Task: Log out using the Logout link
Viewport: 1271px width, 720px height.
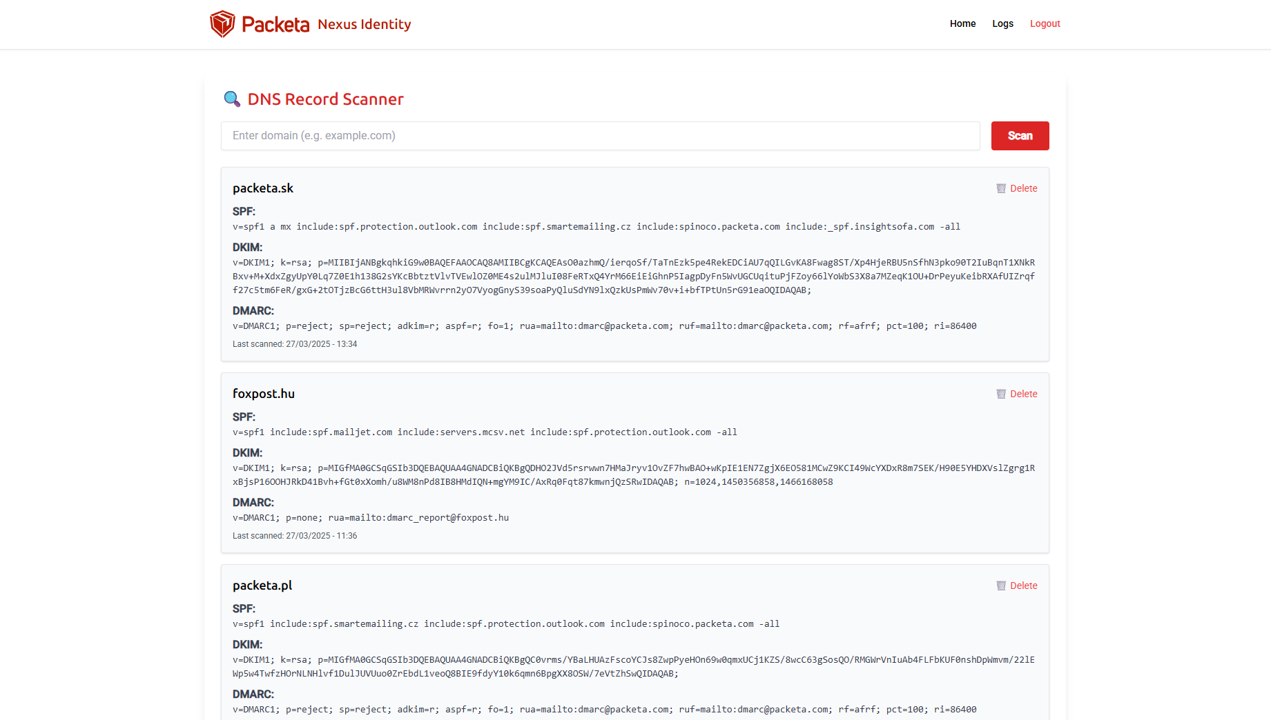Action: click(1045, 23)
